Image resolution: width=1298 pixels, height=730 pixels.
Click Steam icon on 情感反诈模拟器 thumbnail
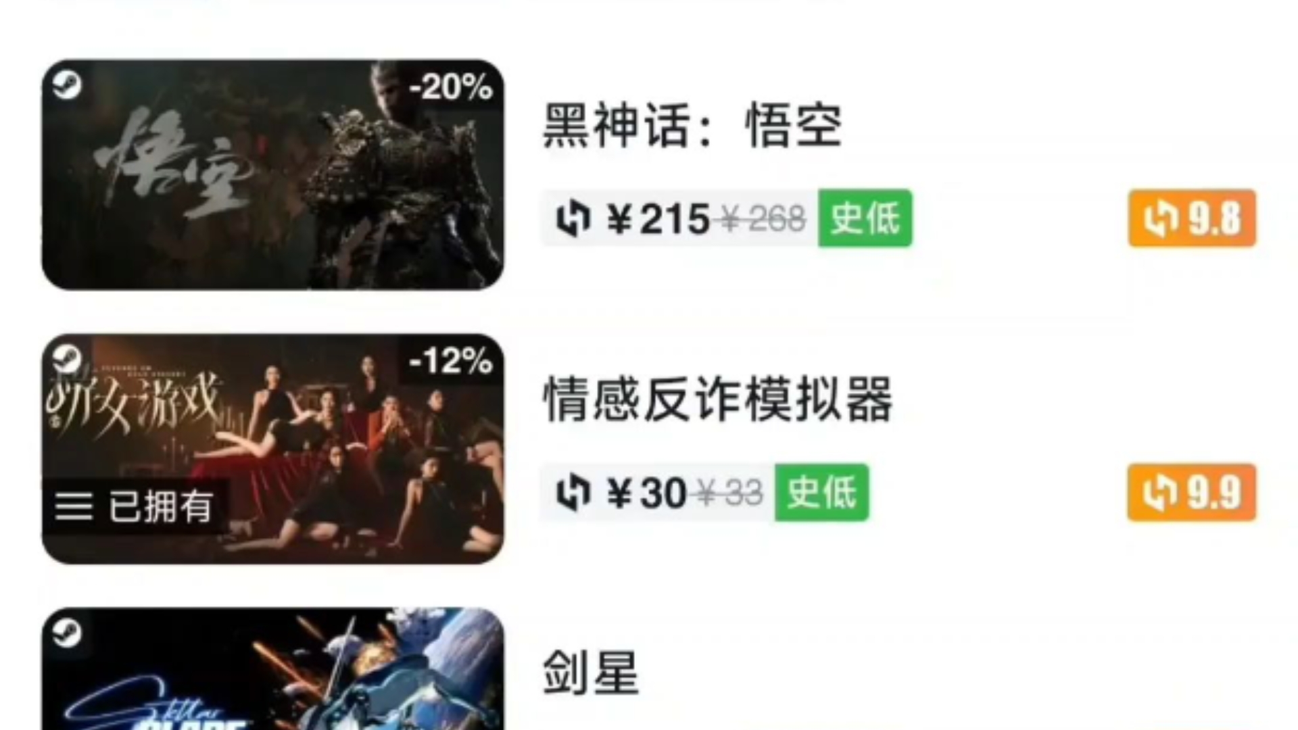[67, 359]
